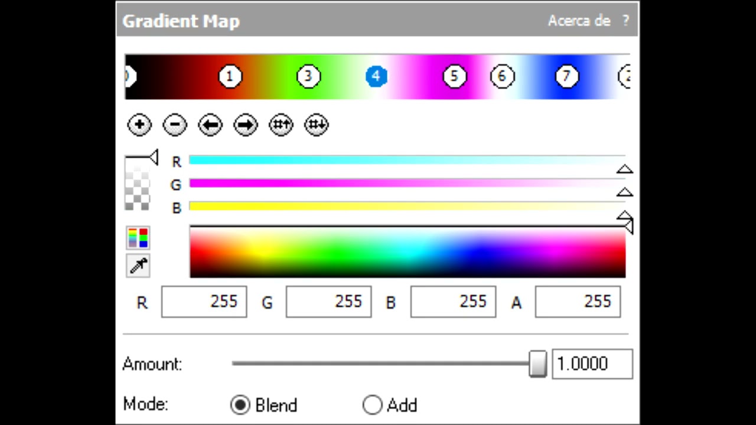Viewport: 756px width, 425px height.
Task: Click the distribute stops up icon
Action: [281, 125]
